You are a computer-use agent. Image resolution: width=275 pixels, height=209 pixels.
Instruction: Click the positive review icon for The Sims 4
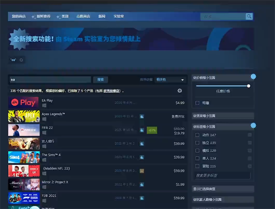pos(142,157)
